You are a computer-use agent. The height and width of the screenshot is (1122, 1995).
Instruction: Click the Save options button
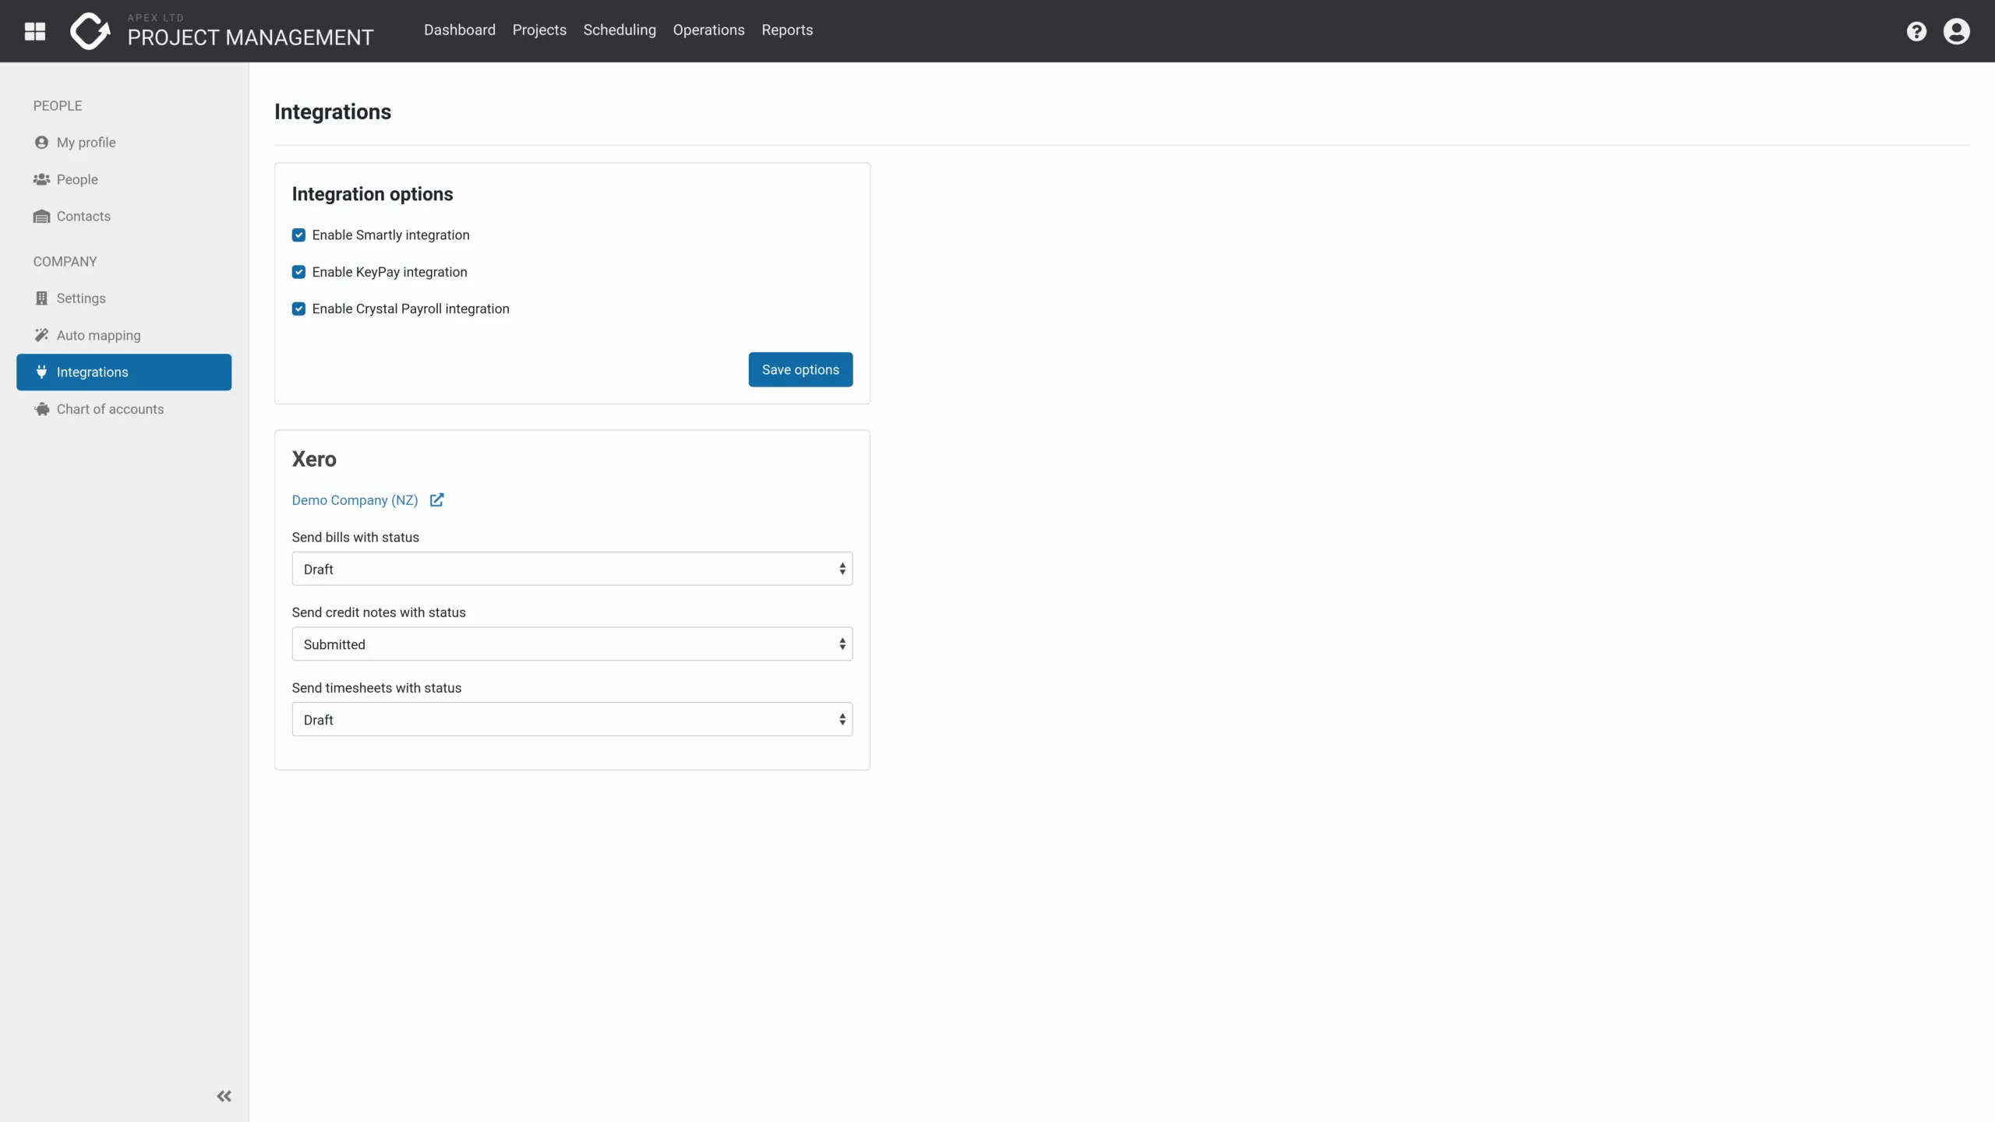pyautogui.click(x=800, y=369)
